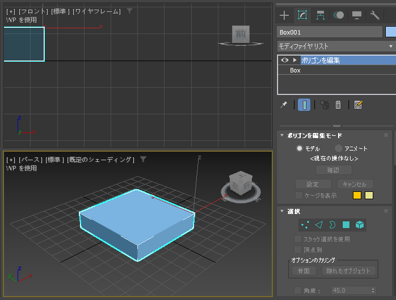Adjust the 角度 spinner arrows
The height and width of the screenshot is (300, 396).
(373, 290)
